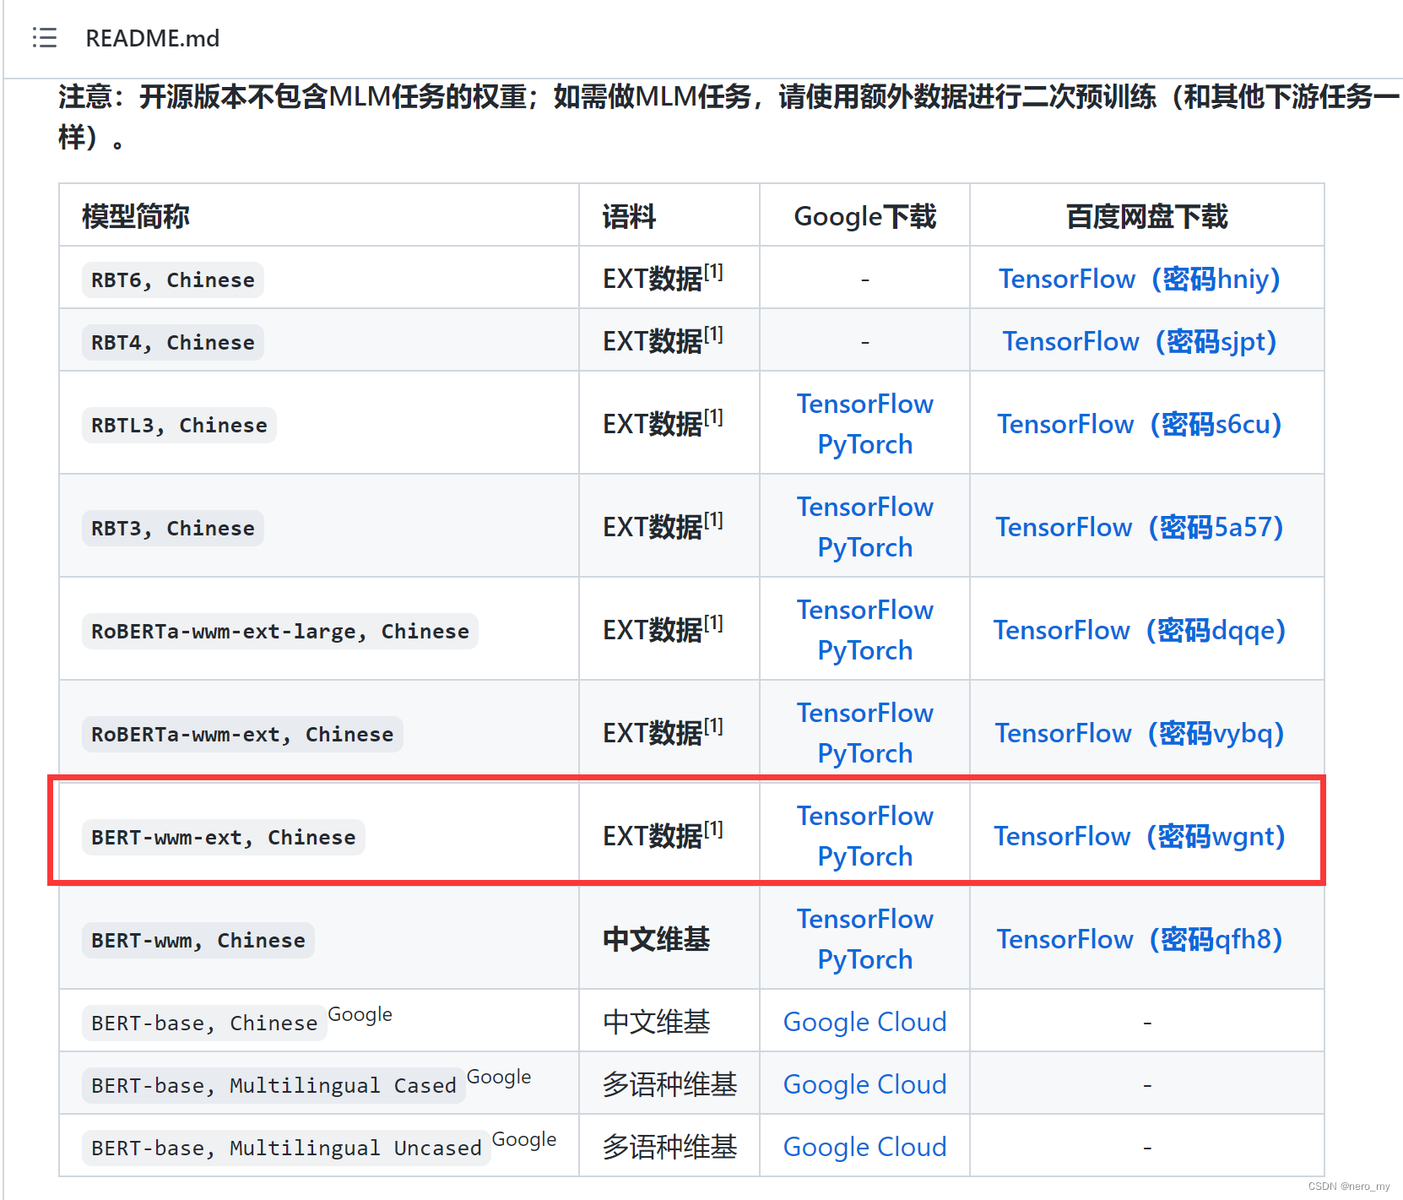Click the BERT-base, Multilingual Uncased model name
This screenshot has width=1403, height=1200.
click(x=286, y=1148)
